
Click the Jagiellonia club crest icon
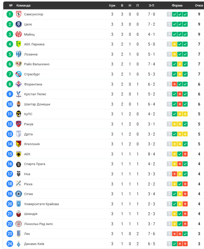tap(19, 144)
